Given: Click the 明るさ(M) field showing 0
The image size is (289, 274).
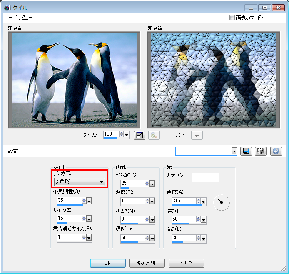Looking at the screenshot, I should coord(132,219).
